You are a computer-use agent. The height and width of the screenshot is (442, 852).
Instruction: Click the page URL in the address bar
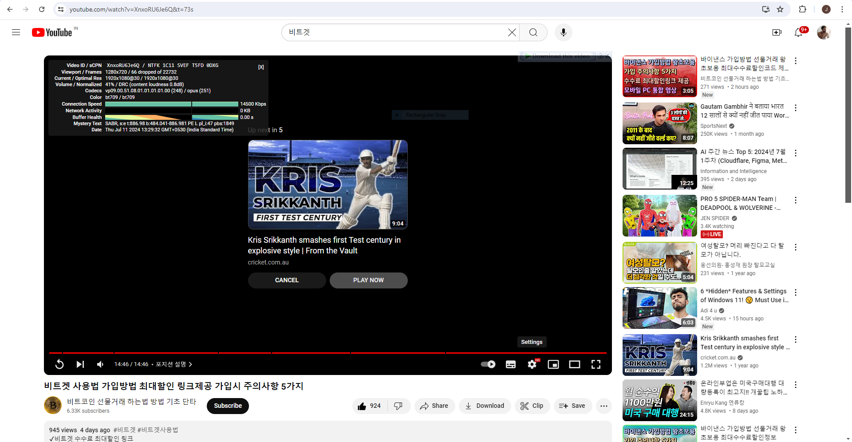(131, 9)
